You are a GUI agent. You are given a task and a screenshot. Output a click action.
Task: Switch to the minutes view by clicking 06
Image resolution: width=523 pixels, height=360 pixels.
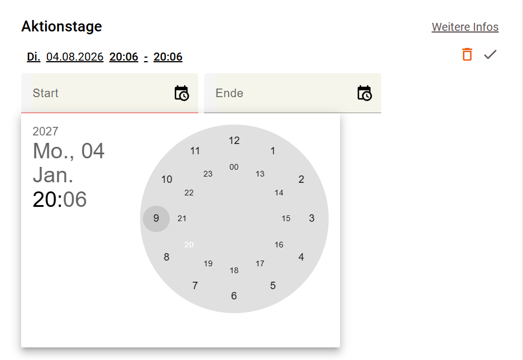coord(75,199)
